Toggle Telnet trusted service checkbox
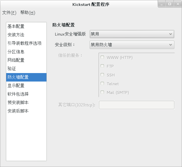Image resolution: width=182 pixels, height=167 pixels. point(102,83)
